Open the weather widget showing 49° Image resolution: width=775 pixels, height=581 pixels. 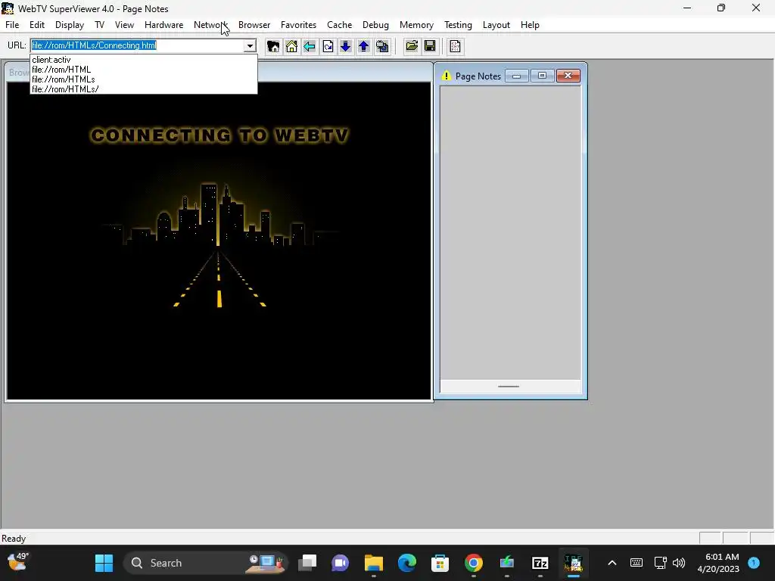(x=19, y=562)
